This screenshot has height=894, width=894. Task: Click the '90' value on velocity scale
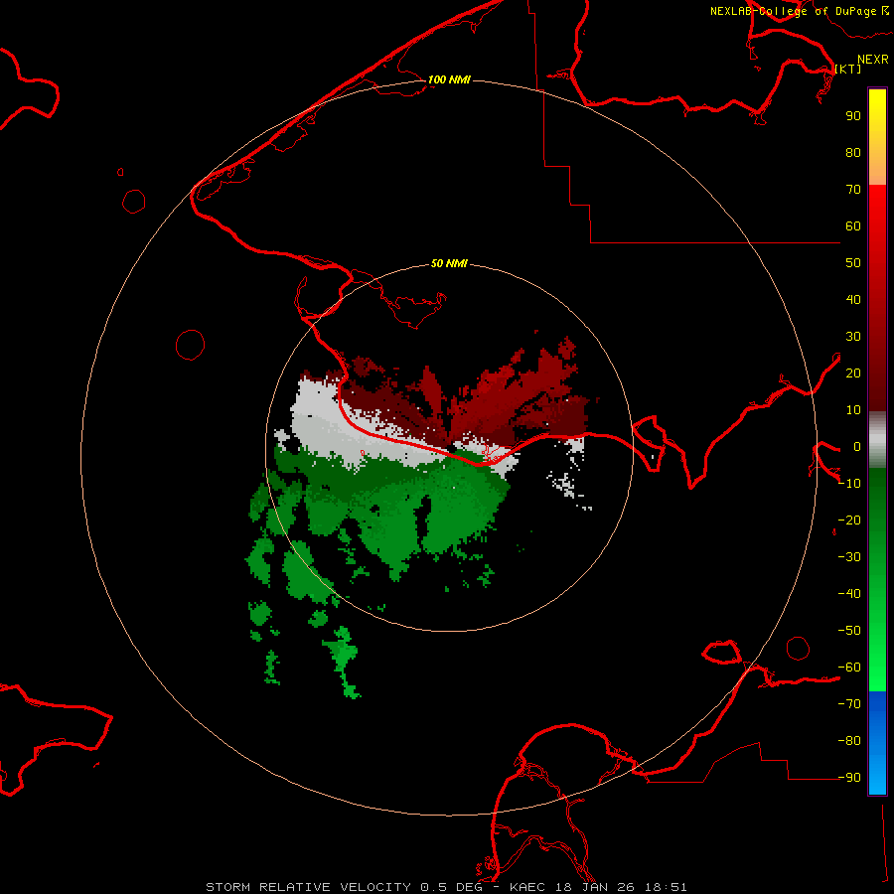click(853, 116)
